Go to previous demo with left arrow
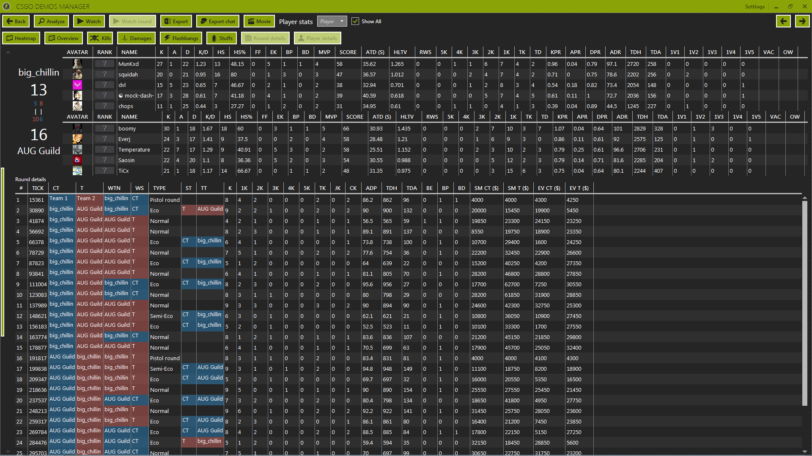The height and width of the screenshot is (456, 812). click(783, 22)
